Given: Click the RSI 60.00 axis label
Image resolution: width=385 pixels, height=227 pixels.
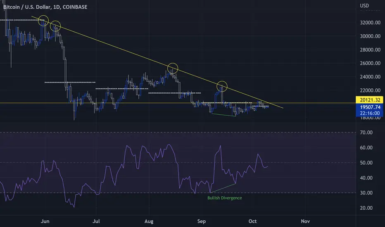Looking at the screenshot, I should coord(366,147).
